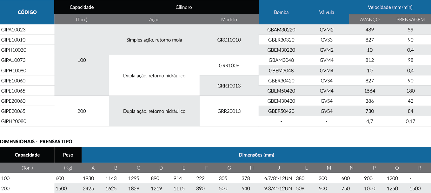Select the AVANÇO sub-header

tap(370, 20)
